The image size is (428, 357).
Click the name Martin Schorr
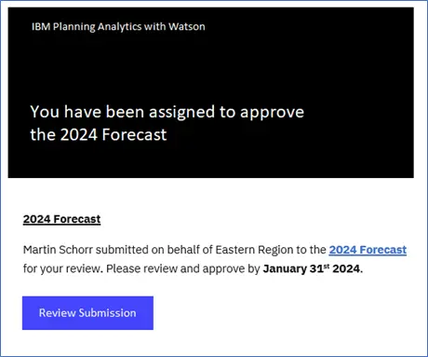pyautogui.click(x=58, y=250)
